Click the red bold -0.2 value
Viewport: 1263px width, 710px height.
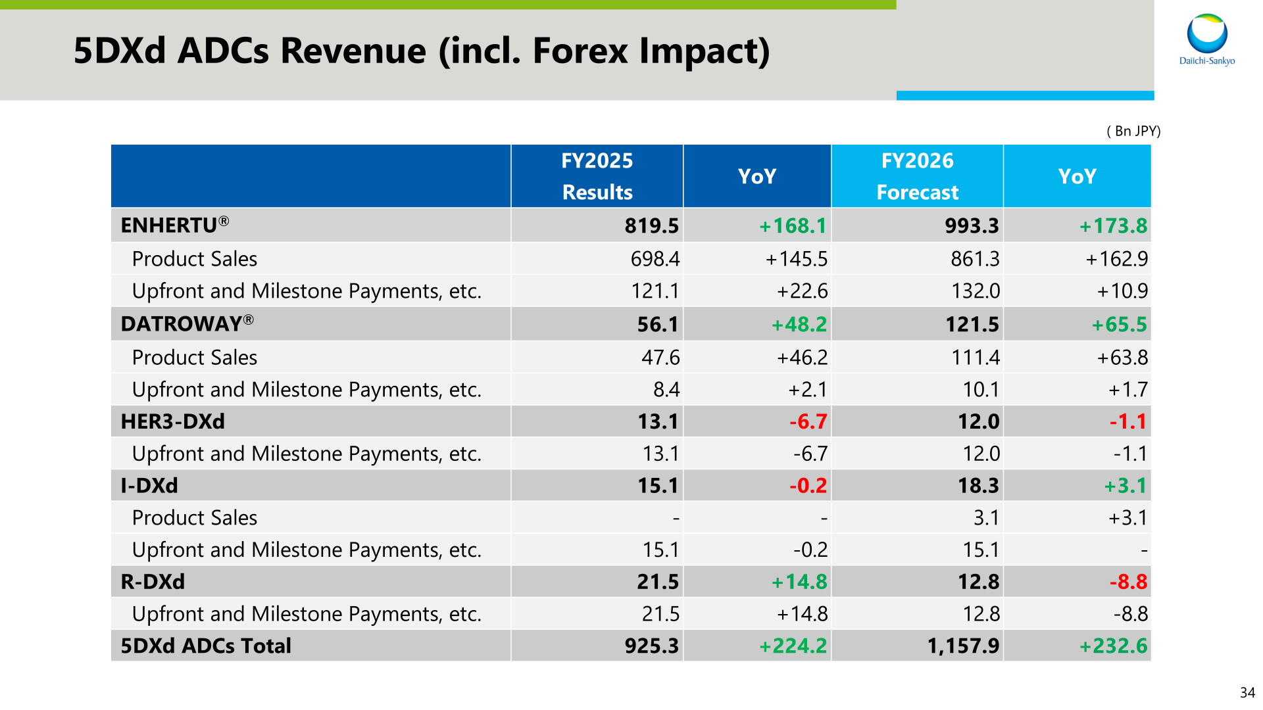(808, 485)
